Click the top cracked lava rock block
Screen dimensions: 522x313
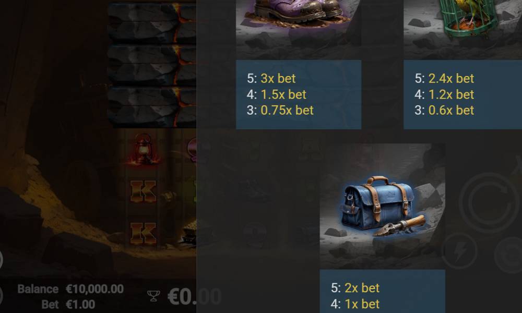coord(152,24)
